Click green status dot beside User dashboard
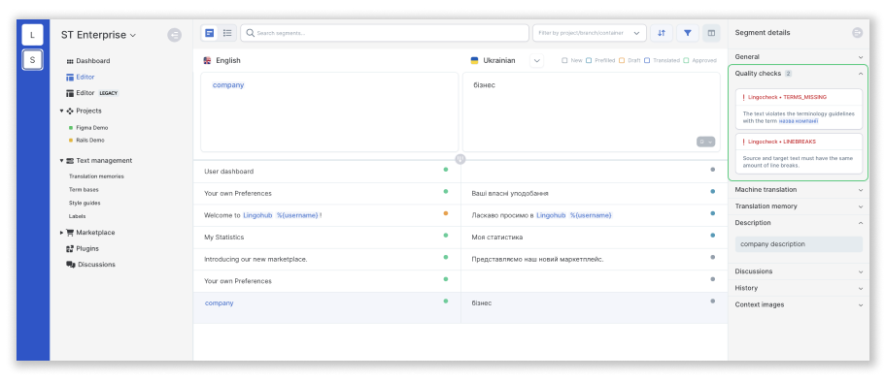The height and width of the screenshot is (381, 885). tap(446, 169)
